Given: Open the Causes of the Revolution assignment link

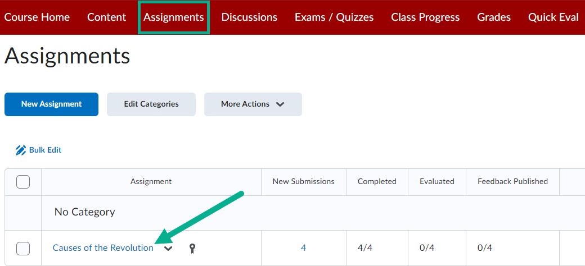Looking at the screenshot, I should pos(103,248).
